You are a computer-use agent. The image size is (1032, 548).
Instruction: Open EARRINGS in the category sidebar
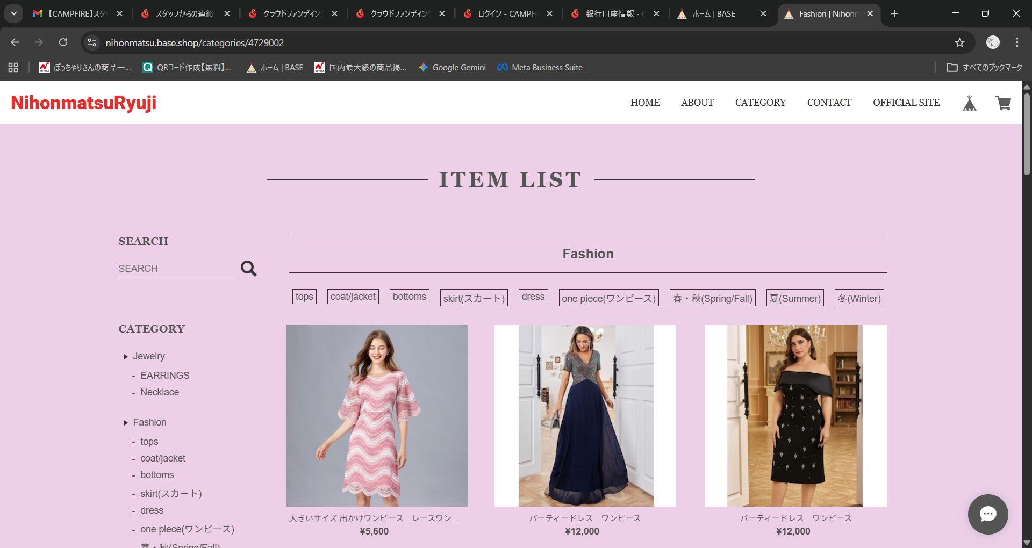(x=164, y=376)
